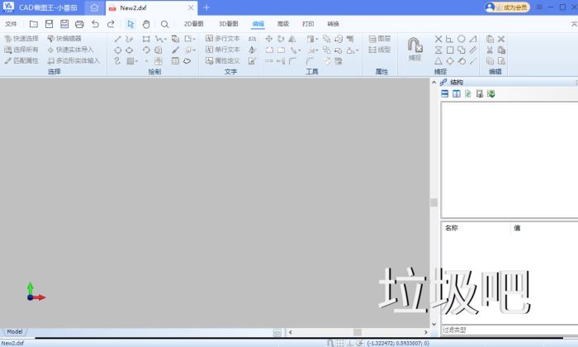Switch to the 转换 convert tab
This screenshot has width=578, height=347.
click(333, 24)
